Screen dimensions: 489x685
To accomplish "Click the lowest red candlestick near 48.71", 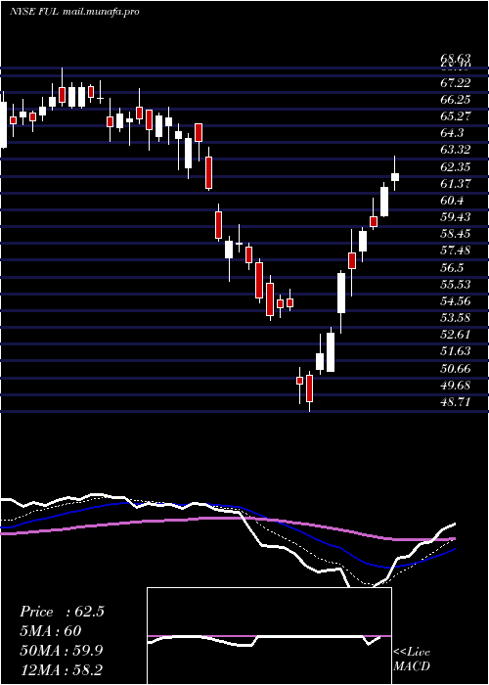I will click(310, 388).
